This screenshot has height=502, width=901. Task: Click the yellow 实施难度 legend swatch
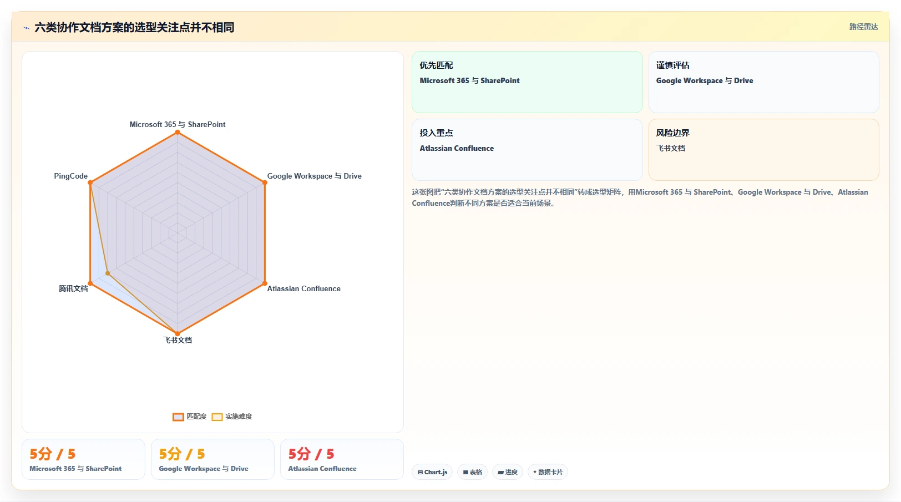pyautogui.click(x=217, y=417)
